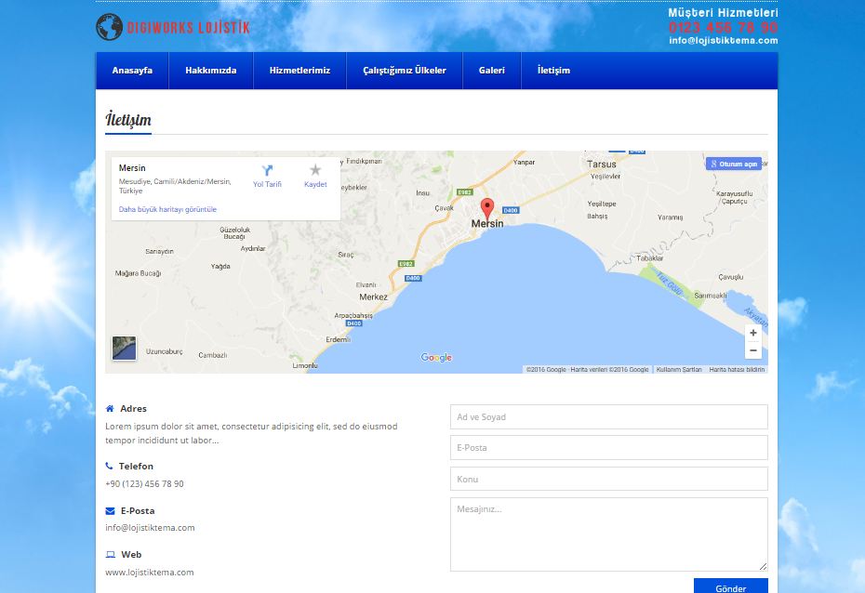Image resolution: width=865 pixels, height=593 pixels.
Task: Click 'Harita hatası bildirin' link
Action: point(737,370)
